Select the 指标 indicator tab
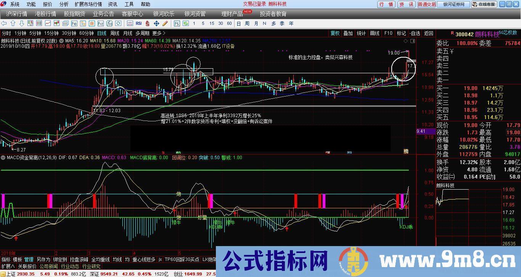The height and width of the screenshot is (277, 521). tap(6, 259)
